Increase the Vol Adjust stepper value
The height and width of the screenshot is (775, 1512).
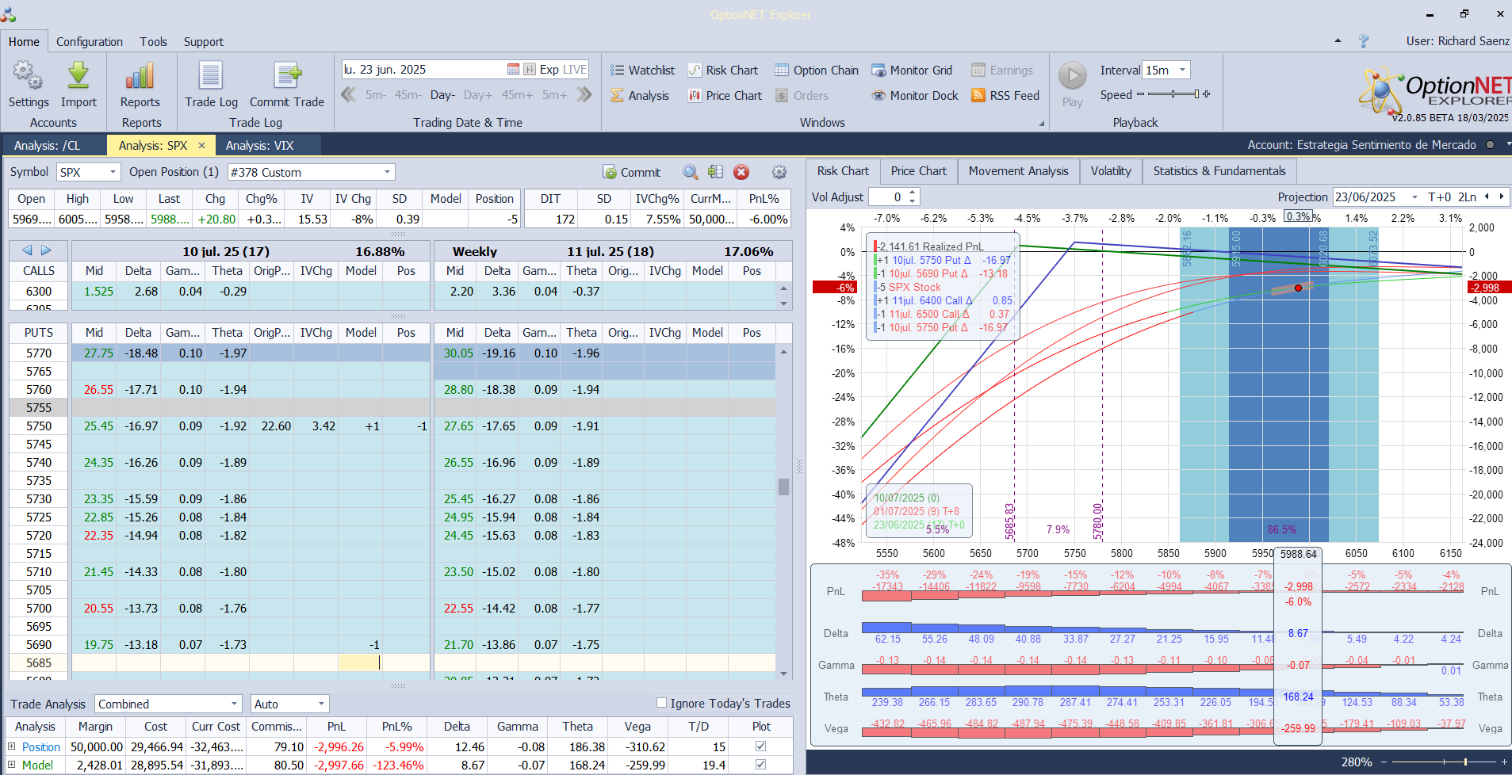coord(913,193)
